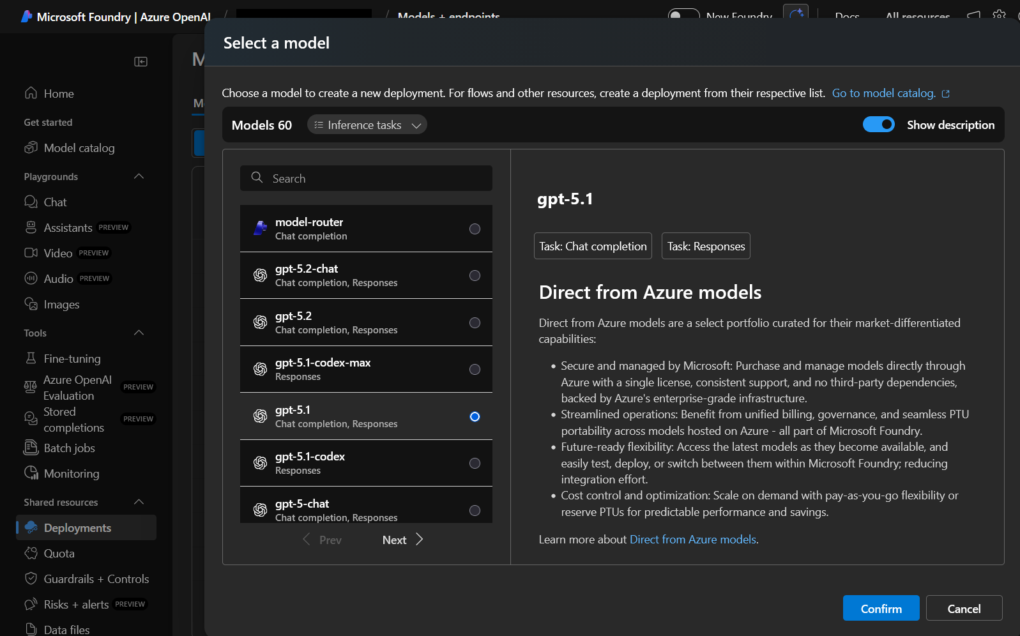
Task: Go to Next page of models
Action: coord(402,540)
